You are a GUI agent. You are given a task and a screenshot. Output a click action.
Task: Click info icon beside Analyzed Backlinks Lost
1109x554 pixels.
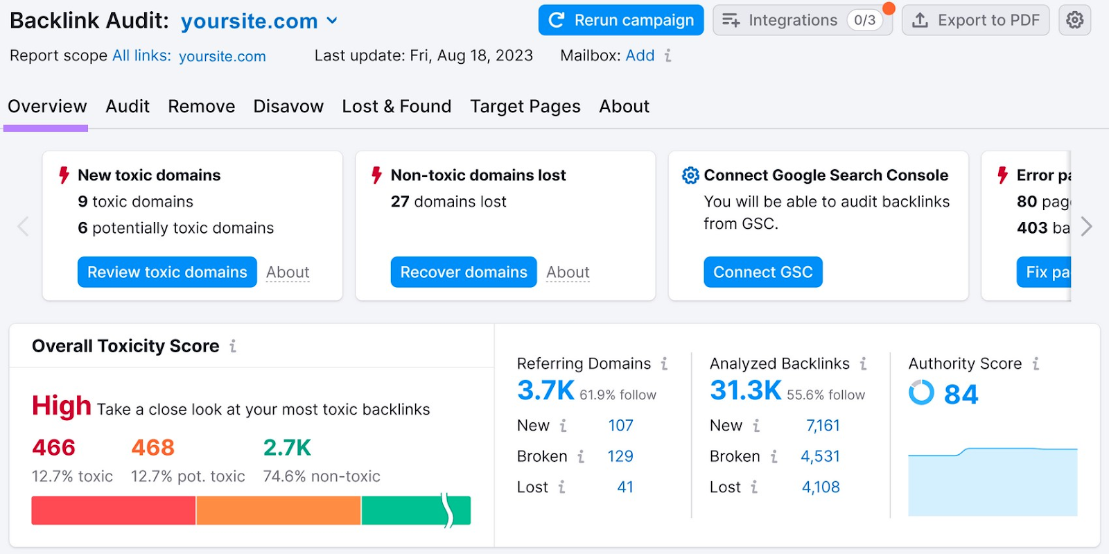pyautogui.click(x=754, y=487)
